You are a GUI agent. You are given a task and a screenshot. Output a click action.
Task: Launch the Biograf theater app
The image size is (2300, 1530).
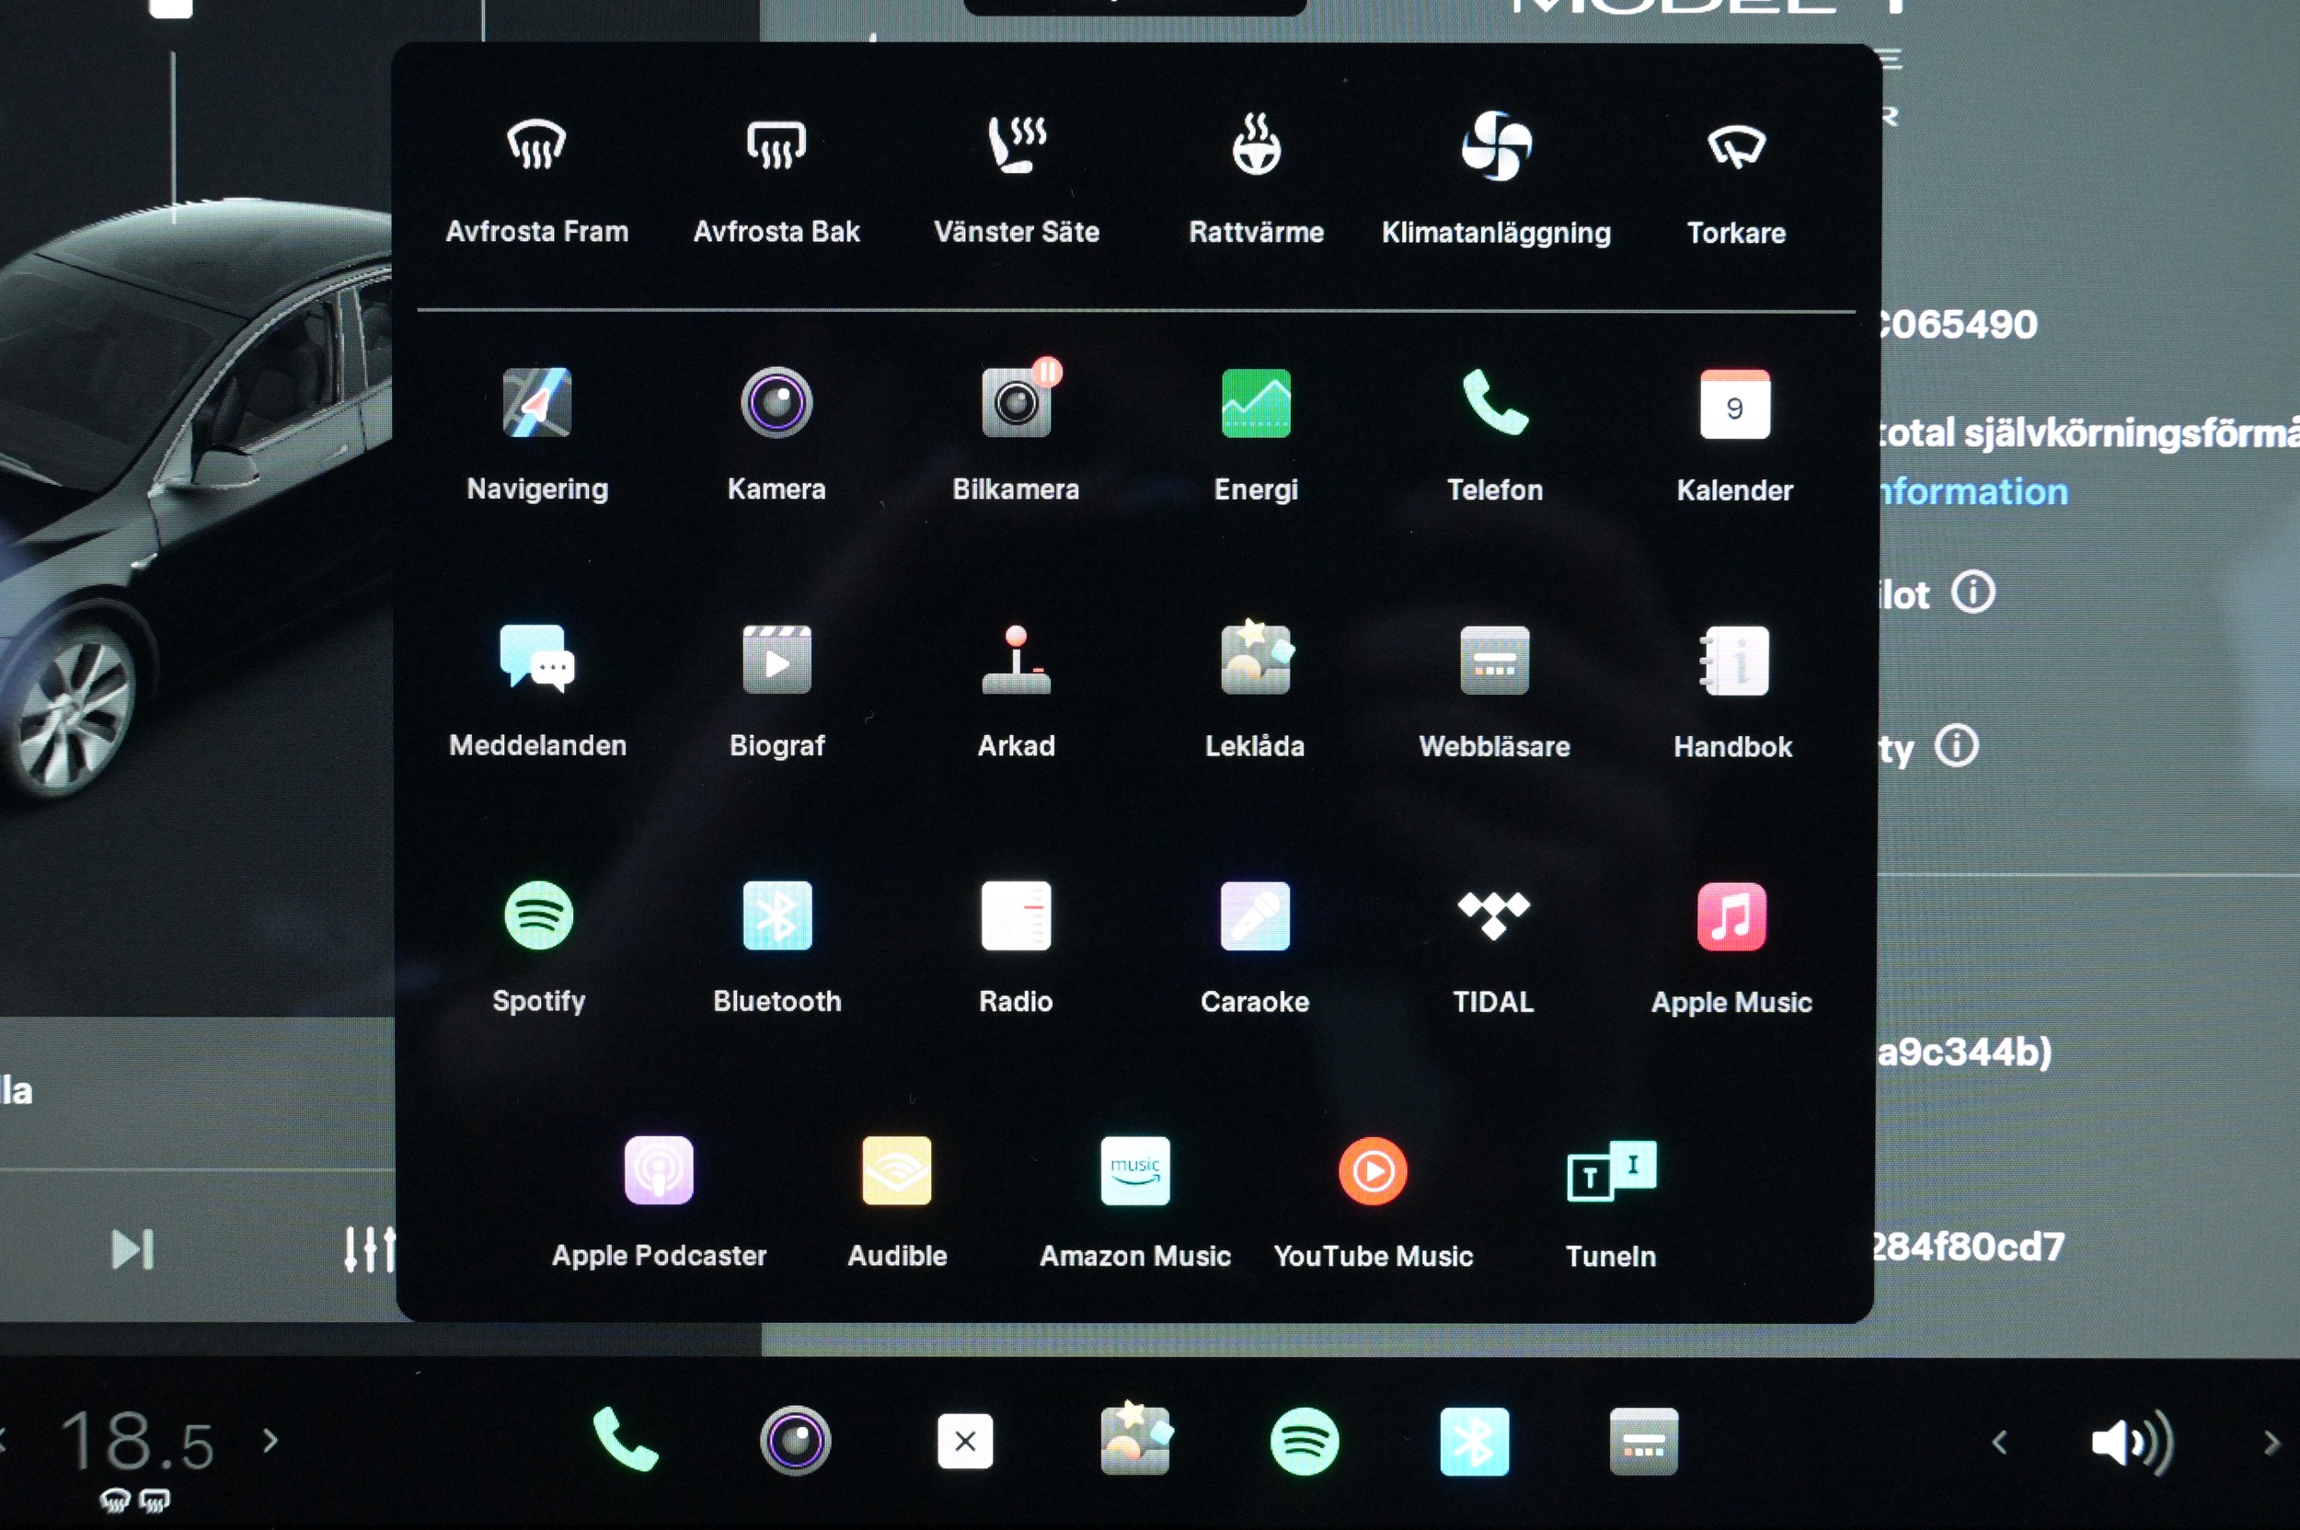tap(776, 691)
